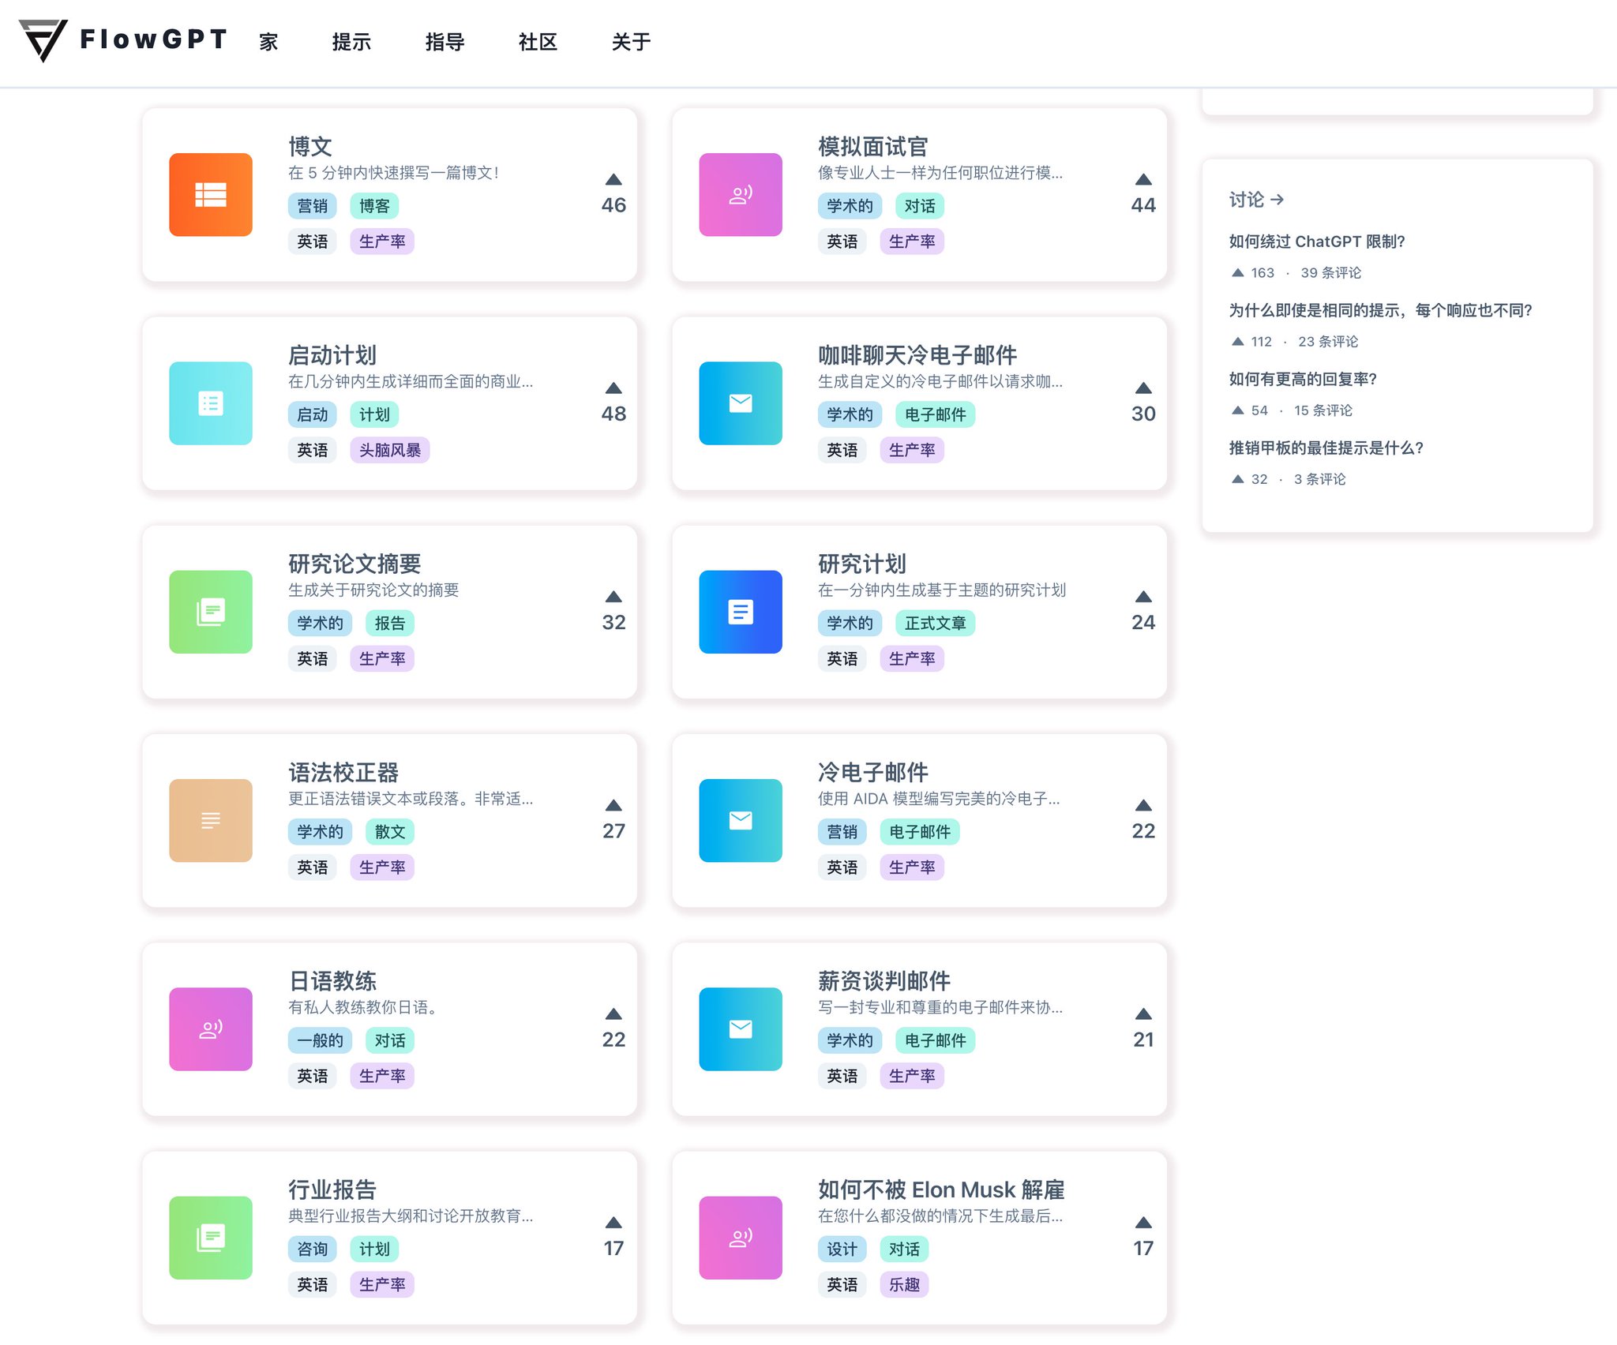Click the 咖啡聊天冷电子邮件 envelope icon
Viewport: 1617px width, 1345px height.
(740, 403)
